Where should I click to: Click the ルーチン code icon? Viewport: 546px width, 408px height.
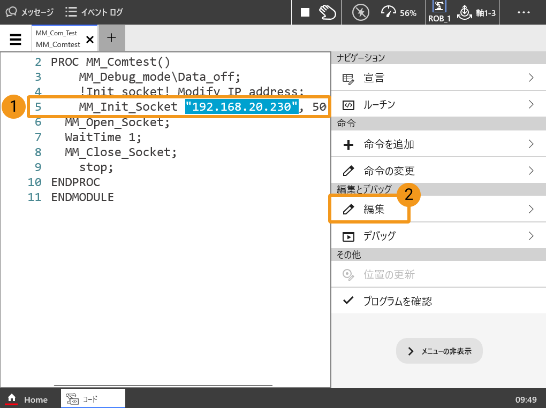tap(348, 105)
